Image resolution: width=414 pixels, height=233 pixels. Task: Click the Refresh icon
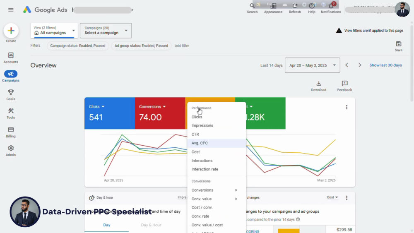(x=295, y=5)
